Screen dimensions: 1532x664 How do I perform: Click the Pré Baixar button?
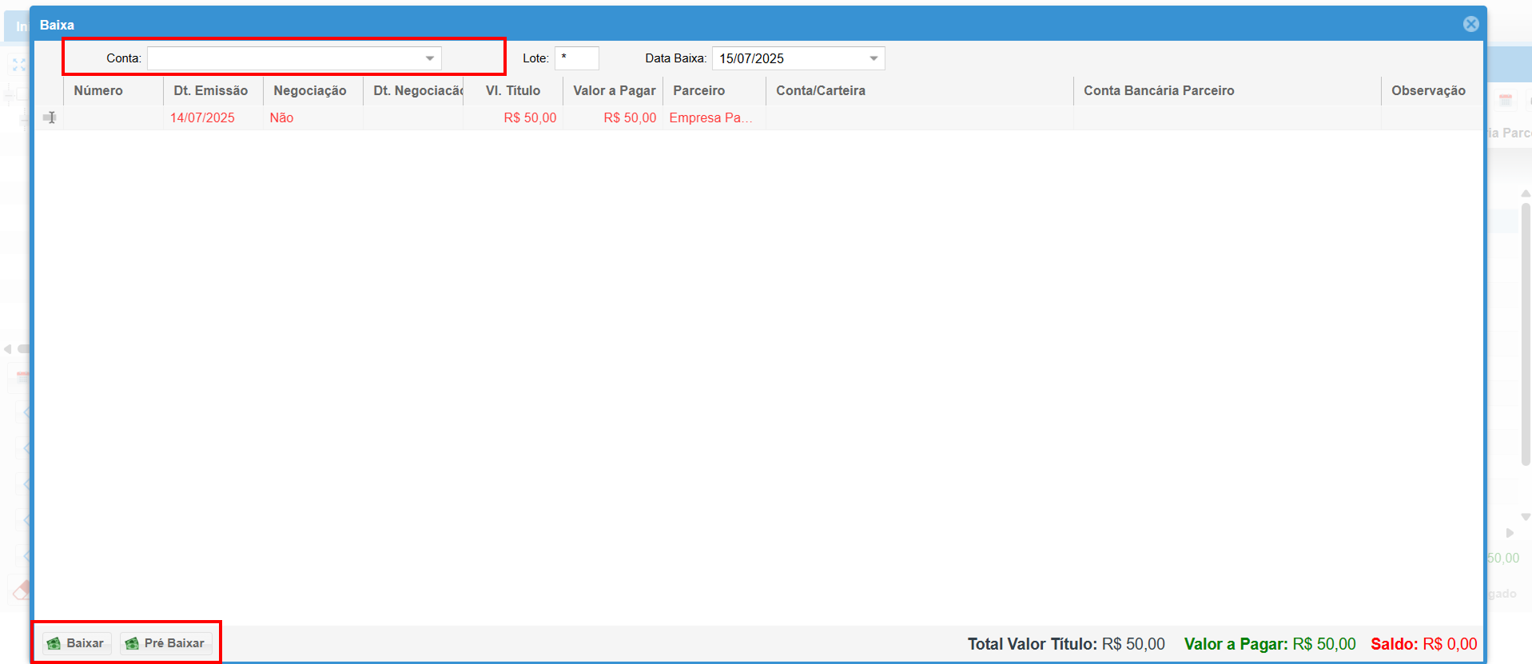pyautogui.click(x=166, y=643)
